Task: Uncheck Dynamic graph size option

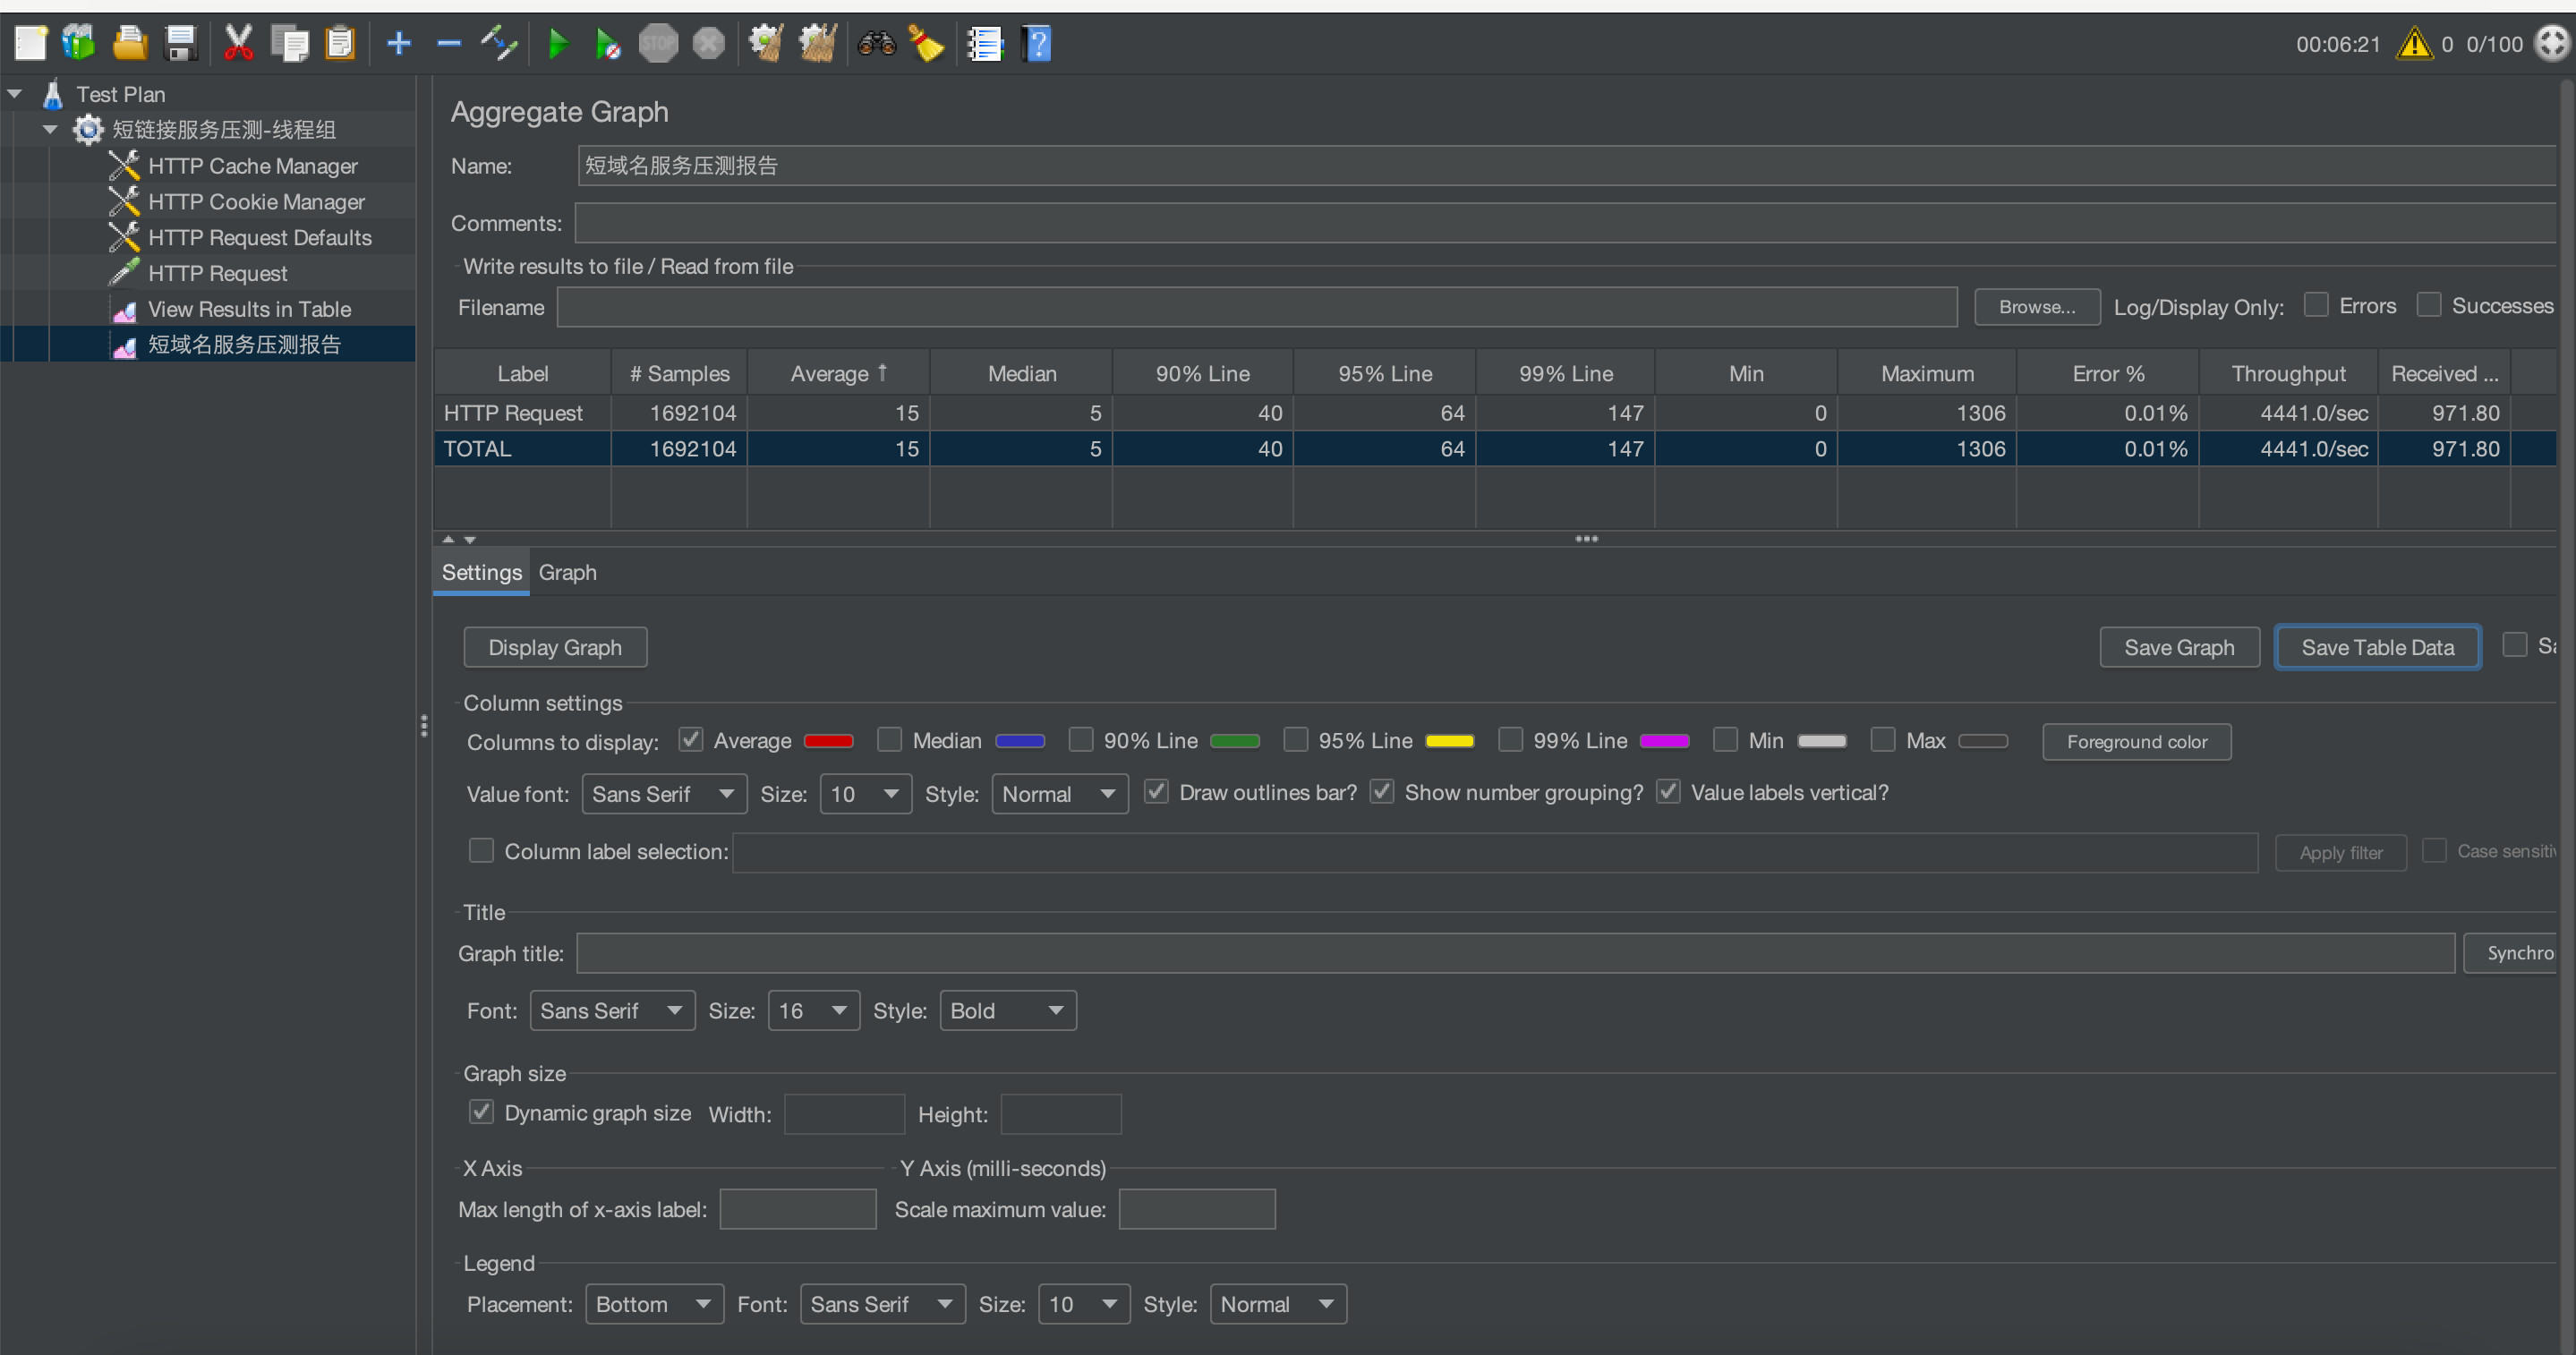Action: click(481, 1112)
